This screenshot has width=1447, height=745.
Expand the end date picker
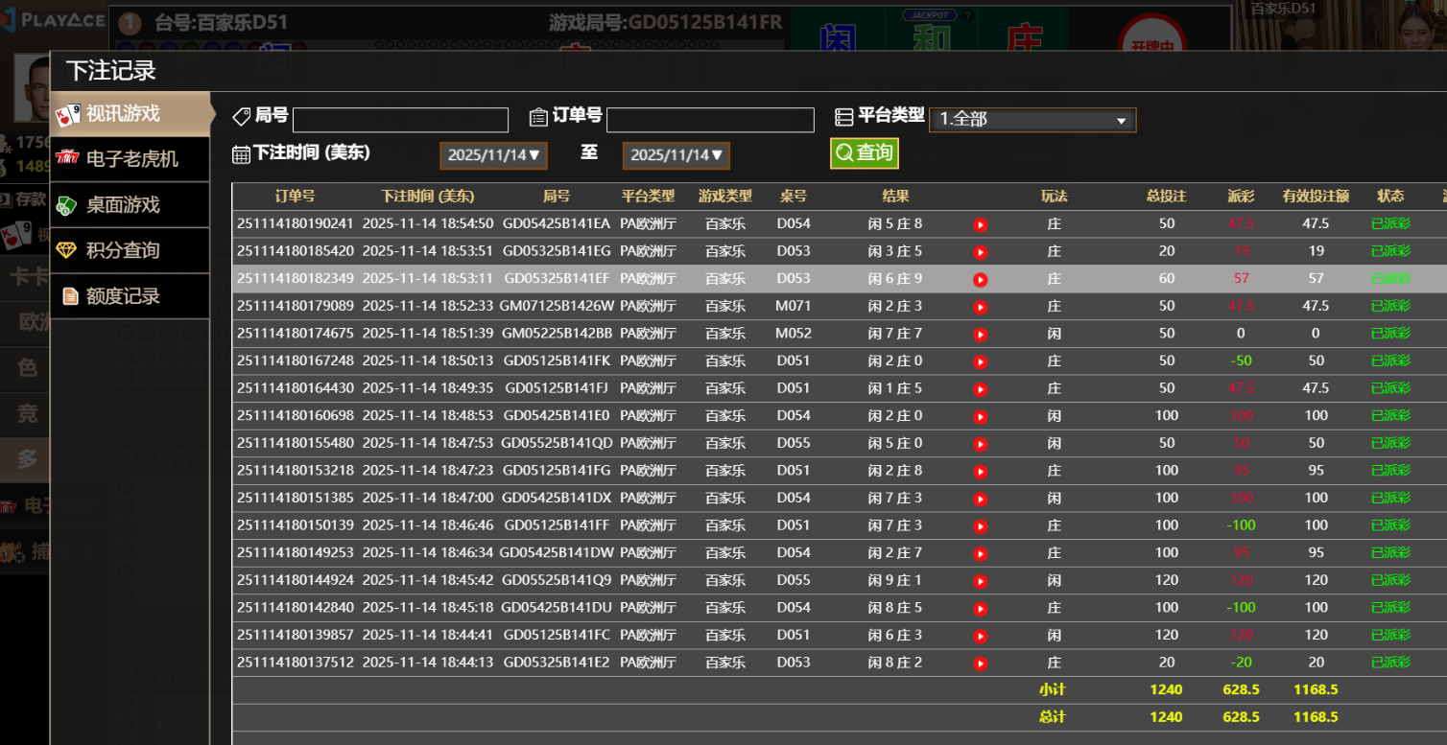676,155
